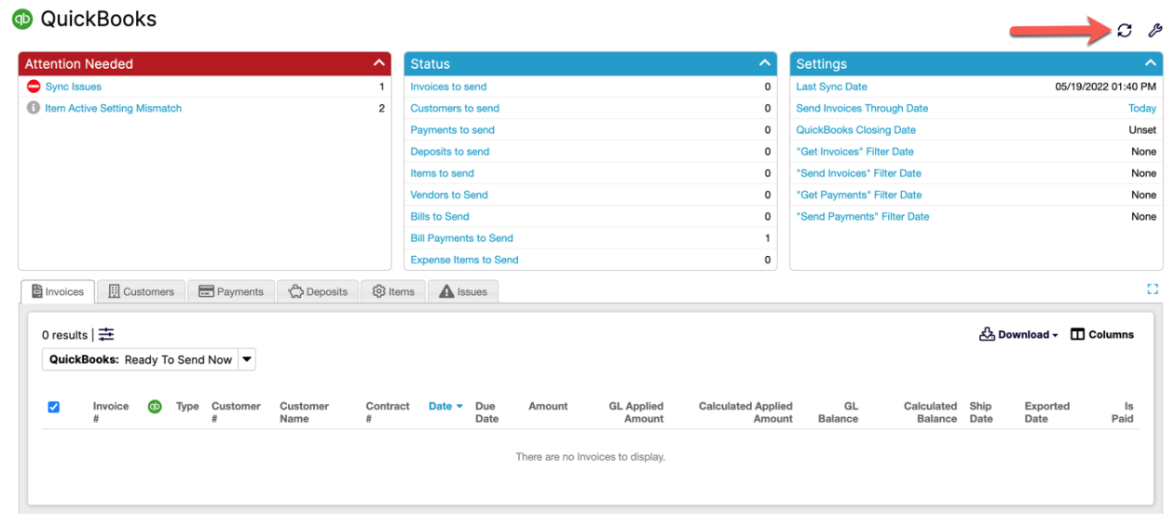Click the GL Balance column header
The height and width of the screenshot is (525, 1175).
[x=838, y=412]
